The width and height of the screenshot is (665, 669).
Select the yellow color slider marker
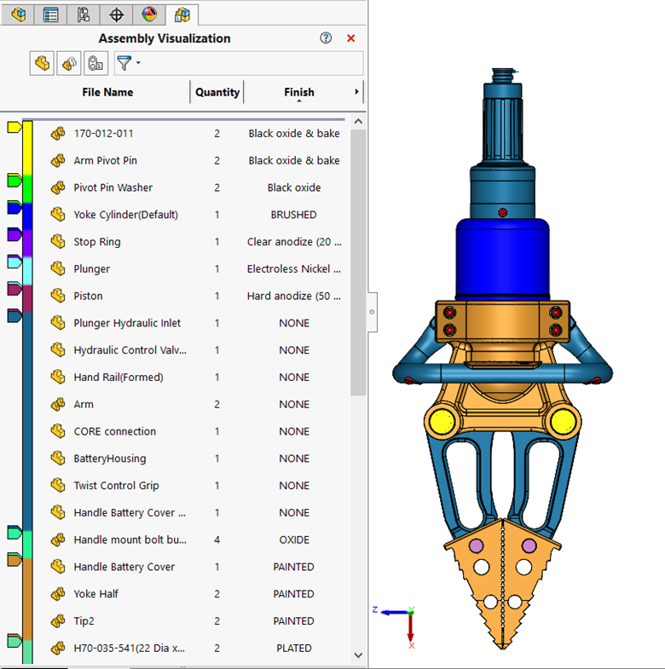coord(14,127)
